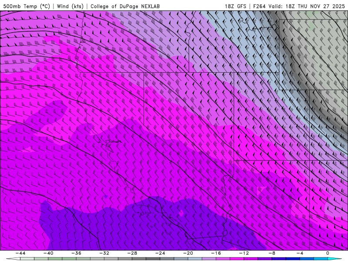Click the -28 colorbar scale label

click(x=132, y=253)
